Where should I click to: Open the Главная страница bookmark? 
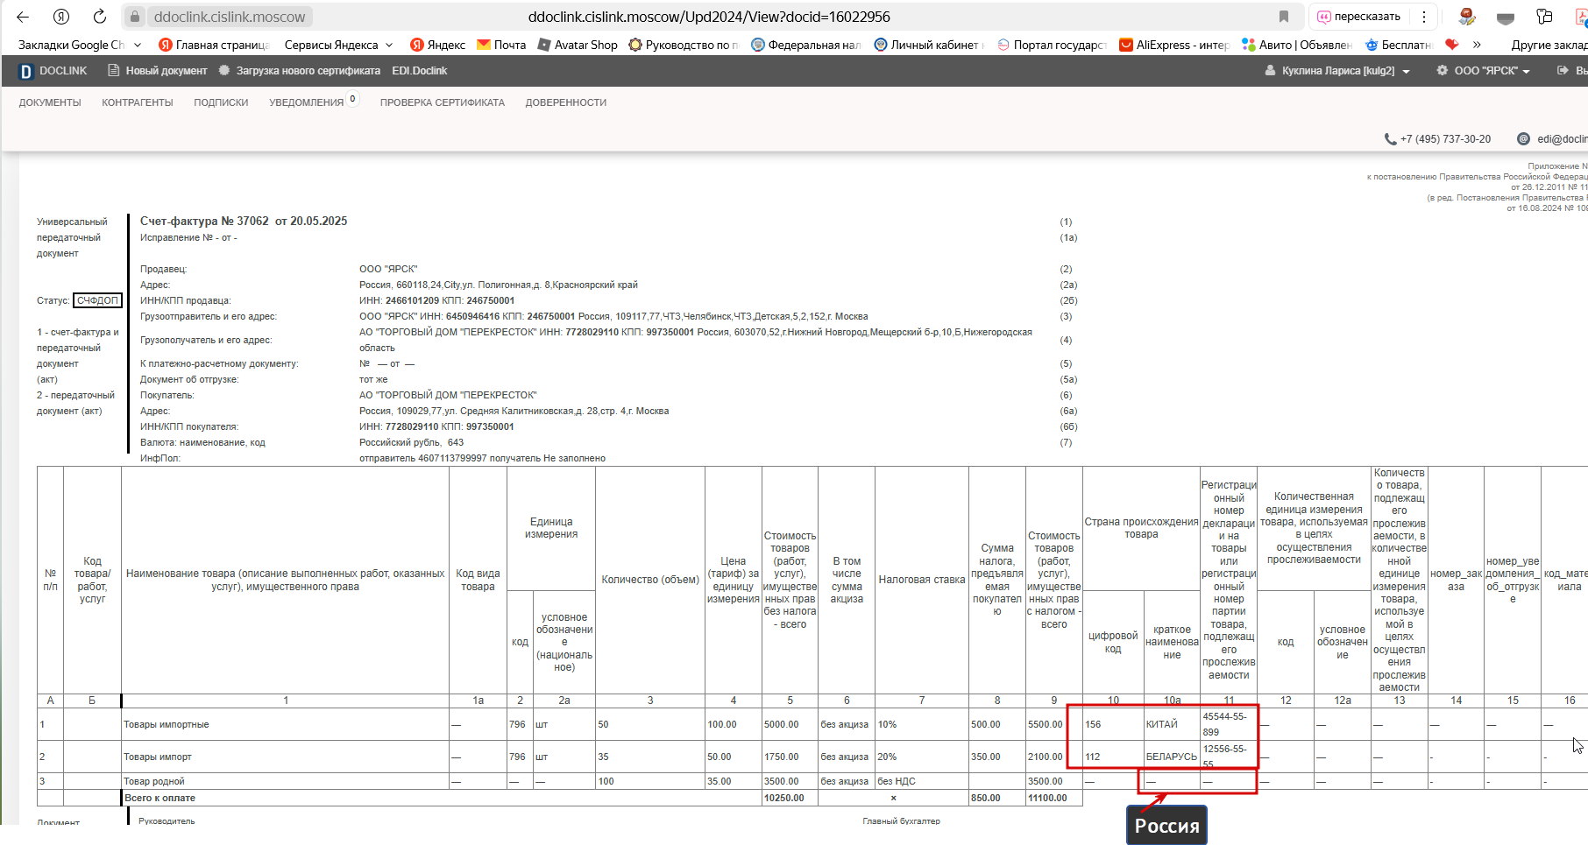click(x=214, y=45)
